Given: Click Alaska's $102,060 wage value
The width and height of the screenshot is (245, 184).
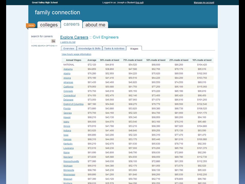Looking at the screenshot, I should pos(202,73).
